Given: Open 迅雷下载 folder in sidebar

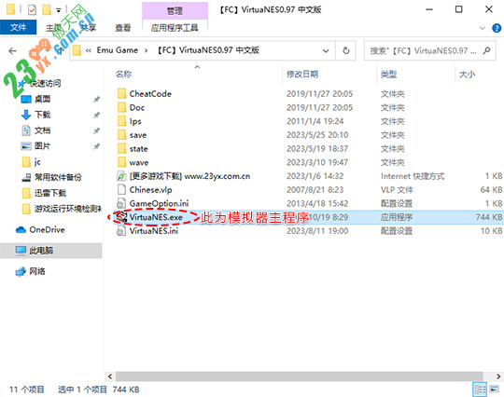Looking at the screenshot, I should click(x=44, y=193).
